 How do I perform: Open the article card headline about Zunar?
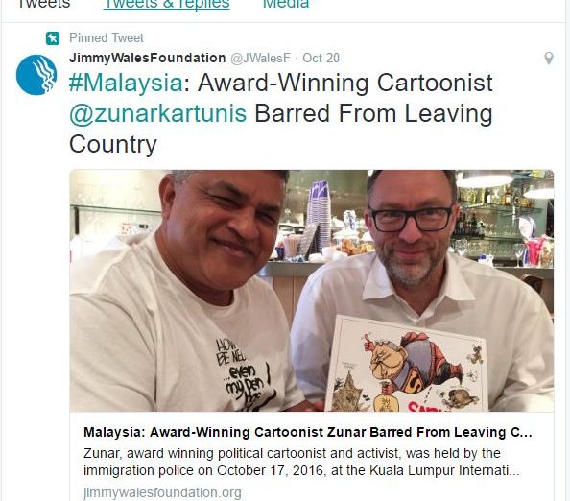pos(307,432)
